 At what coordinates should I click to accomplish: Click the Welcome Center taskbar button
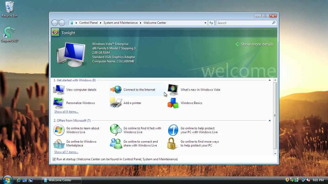(61, 180)
